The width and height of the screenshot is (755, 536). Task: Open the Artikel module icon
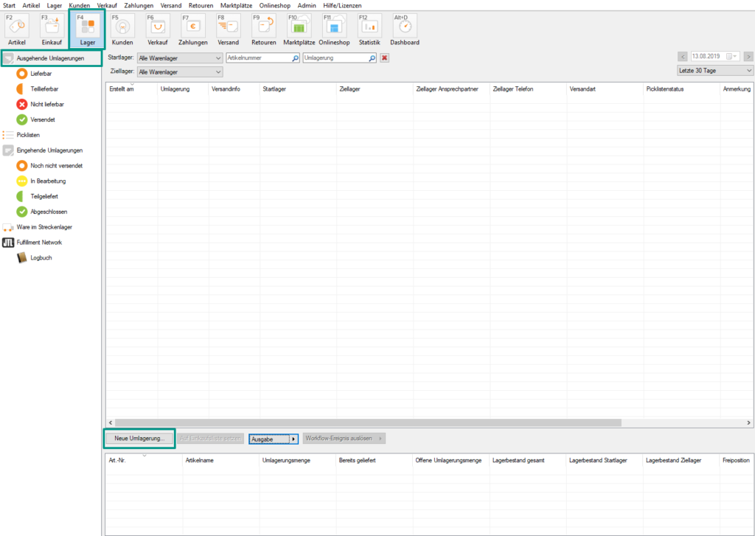coord(17,29)
